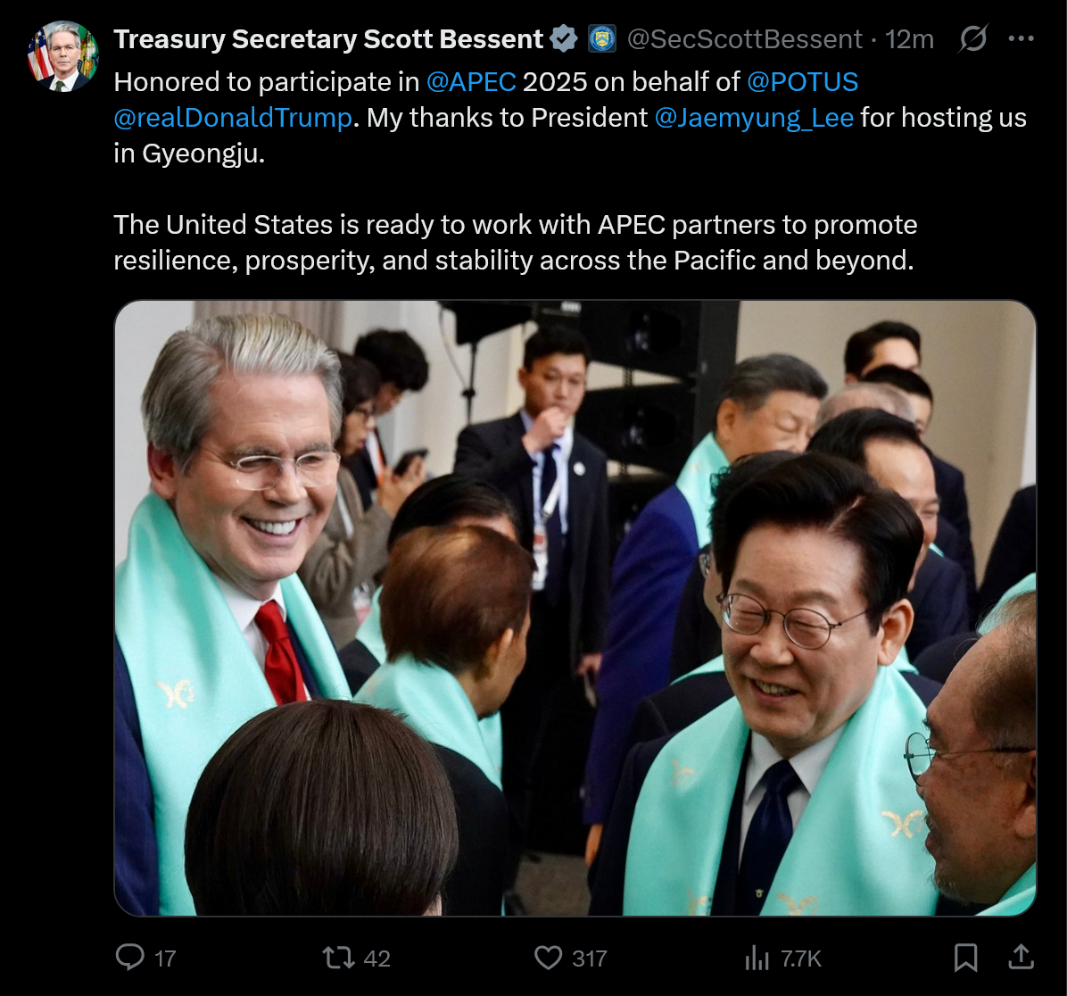Viewport: 1067px width, 996px height.
Task: Open Scott Bessent's profile avatar
Action: 63,56
